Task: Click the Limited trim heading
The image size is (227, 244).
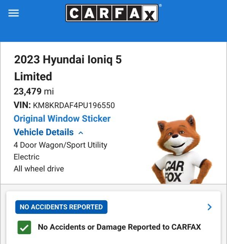Action: click(33, 76)
